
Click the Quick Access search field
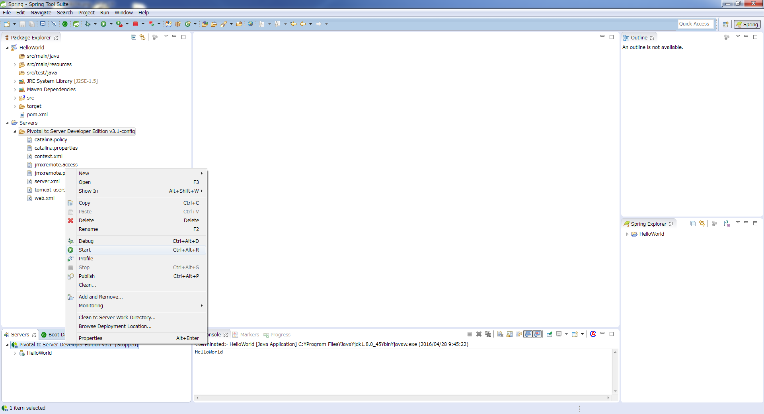[696, 24]
